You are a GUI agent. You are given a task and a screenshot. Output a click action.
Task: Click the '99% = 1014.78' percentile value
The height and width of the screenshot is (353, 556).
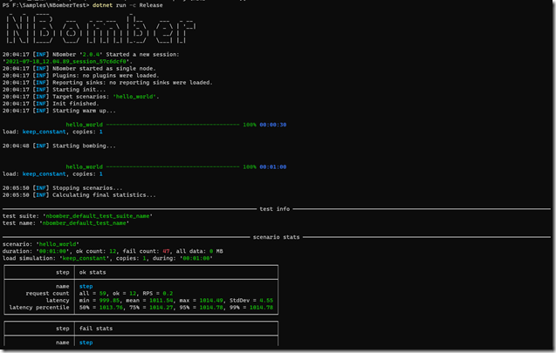tap(251, 308)
